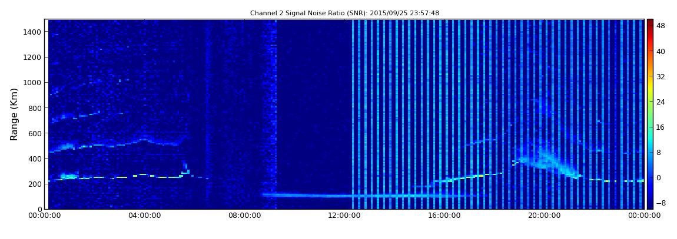Viewport: 677px width, 239px height.
Task: Click the colorbar label 48
Action: click(661, 25)
